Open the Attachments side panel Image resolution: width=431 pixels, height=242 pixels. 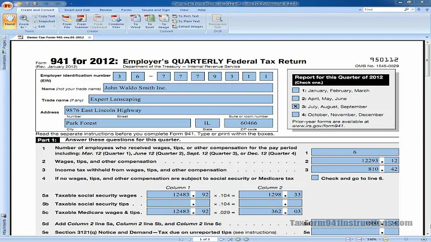click(4, 225)
